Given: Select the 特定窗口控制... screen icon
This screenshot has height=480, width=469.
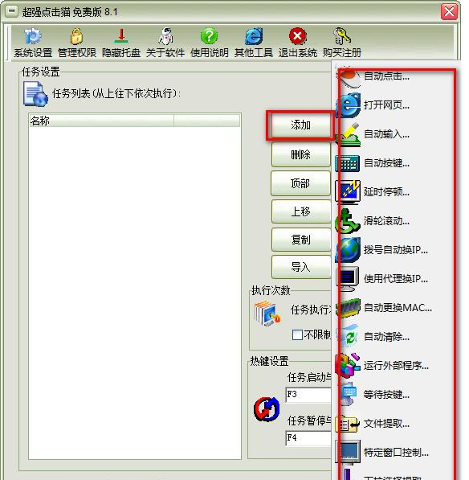Looking at the screenshot, I should (x=348, y=453).
